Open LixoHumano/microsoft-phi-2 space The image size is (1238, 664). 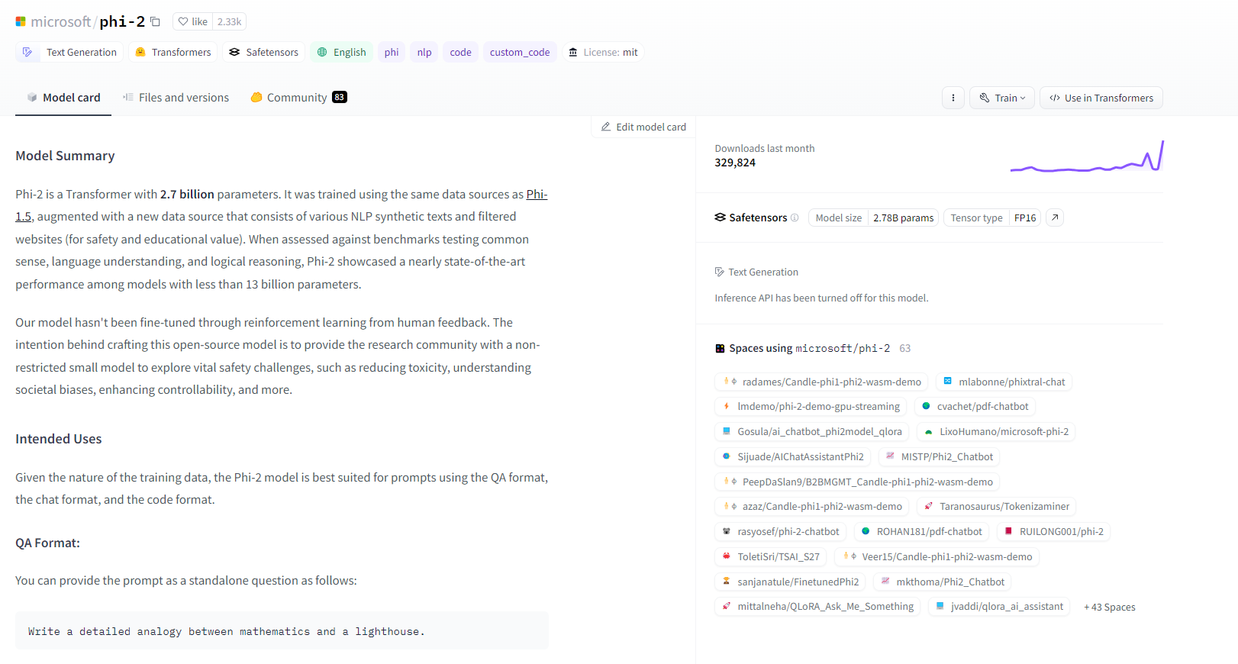(996, 431)
